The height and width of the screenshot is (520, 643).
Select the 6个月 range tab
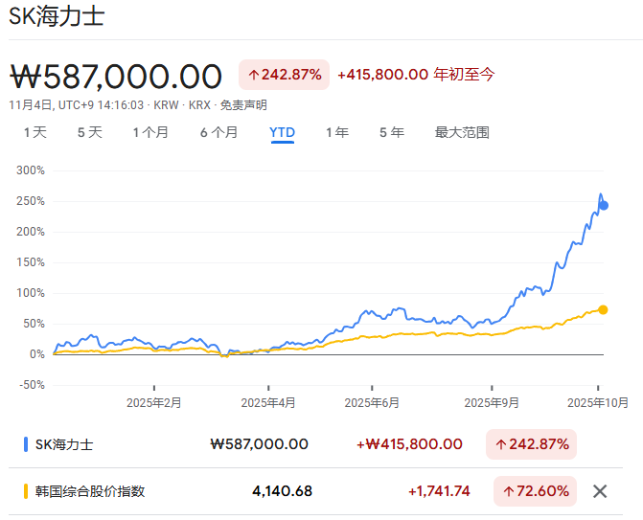(218, 132)
